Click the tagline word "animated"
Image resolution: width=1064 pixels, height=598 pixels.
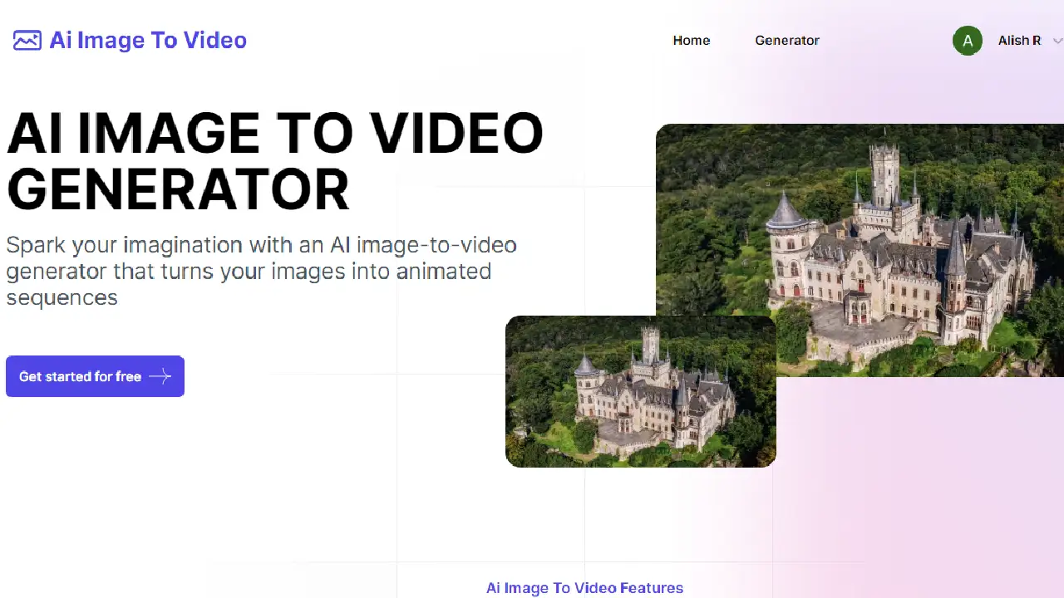(444, 271)
